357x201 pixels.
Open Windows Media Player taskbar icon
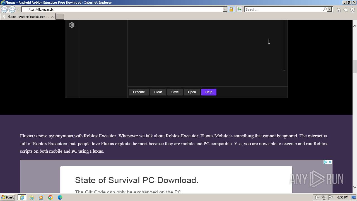coord(41,197)
